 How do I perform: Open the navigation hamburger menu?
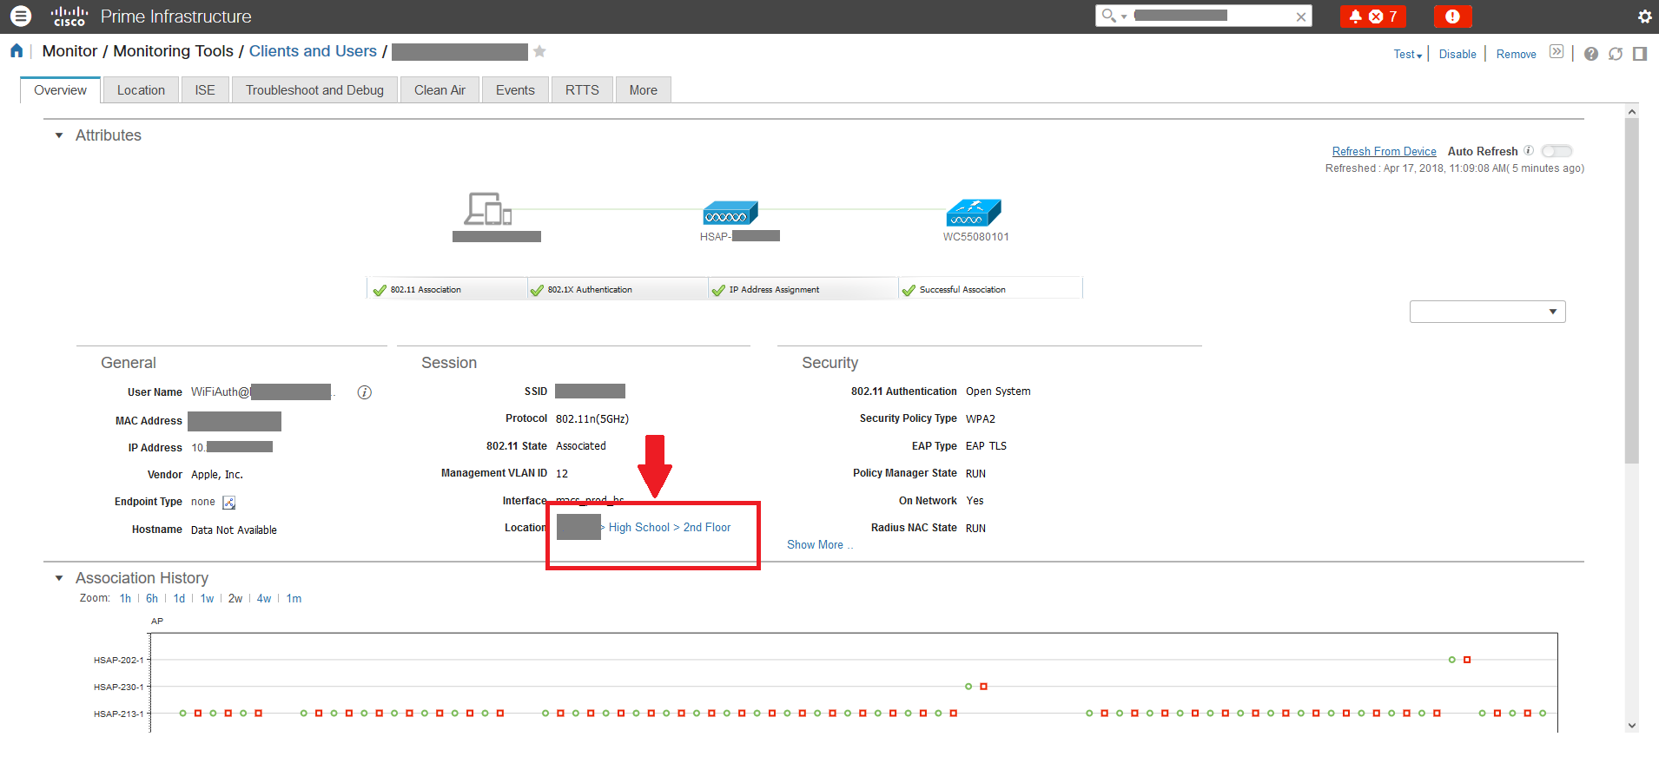pyautogui.click(x=19, y=16)
